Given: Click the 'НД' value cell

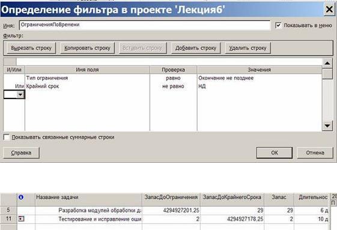Looking at the screenshot, I should coord(260,86).
